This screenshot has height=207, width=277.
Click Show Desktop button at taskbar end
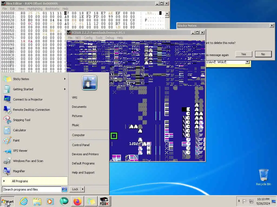point(274,201)
